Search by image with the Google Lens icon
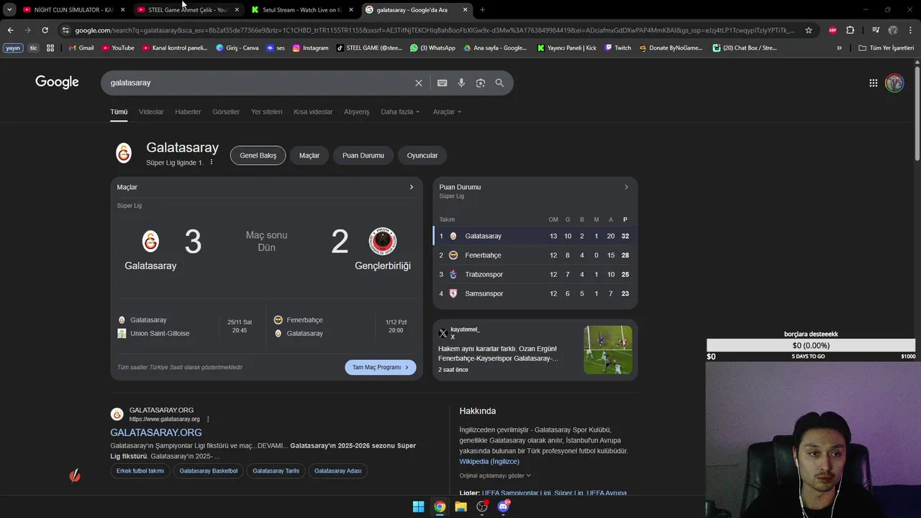Screen dimensions: 921x518 pos(481,83)
